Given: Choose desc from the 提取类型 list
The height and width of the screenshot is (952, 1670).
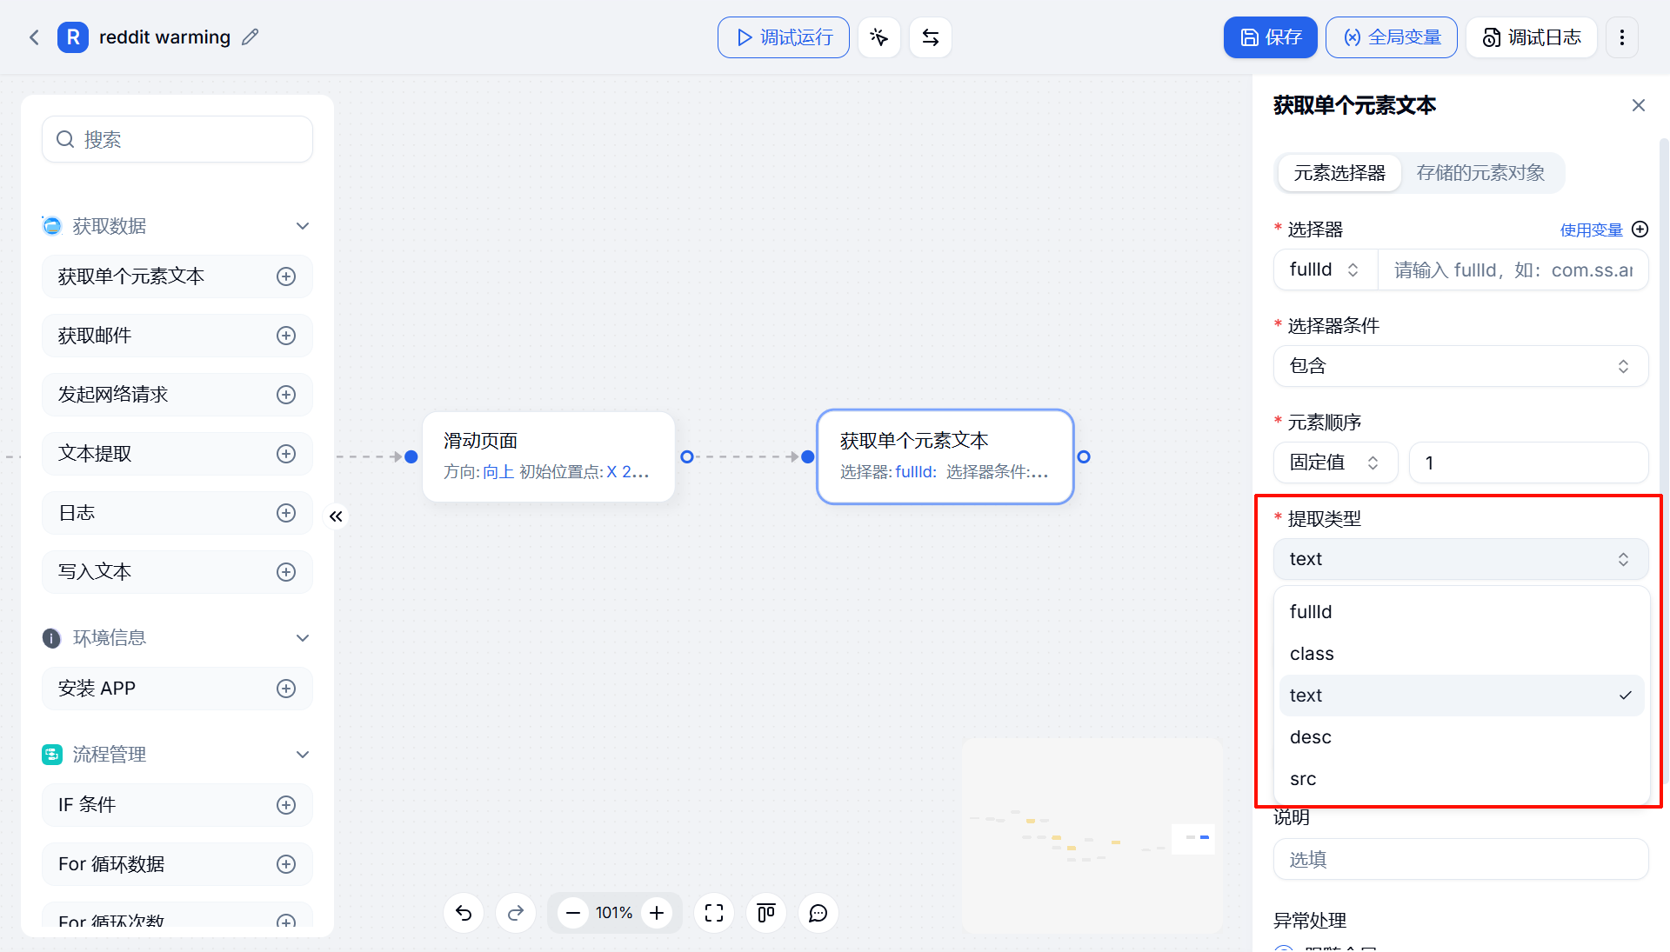Looking at the screenshot, I should 1461,737.
